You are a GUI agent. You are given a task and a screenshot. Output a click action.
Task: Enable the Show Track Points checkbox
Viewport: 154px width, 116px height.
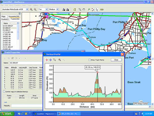pyautogui.click(x=90, y=60)
